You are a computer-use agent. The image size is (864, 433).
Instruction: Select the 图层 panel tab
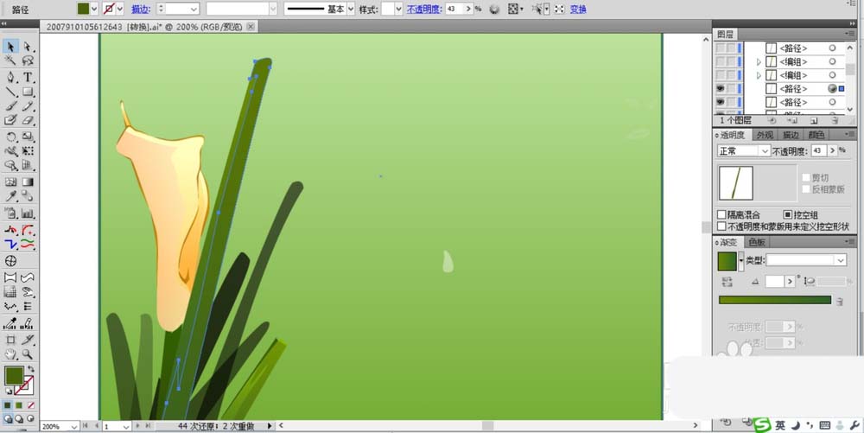coord(725,35)
